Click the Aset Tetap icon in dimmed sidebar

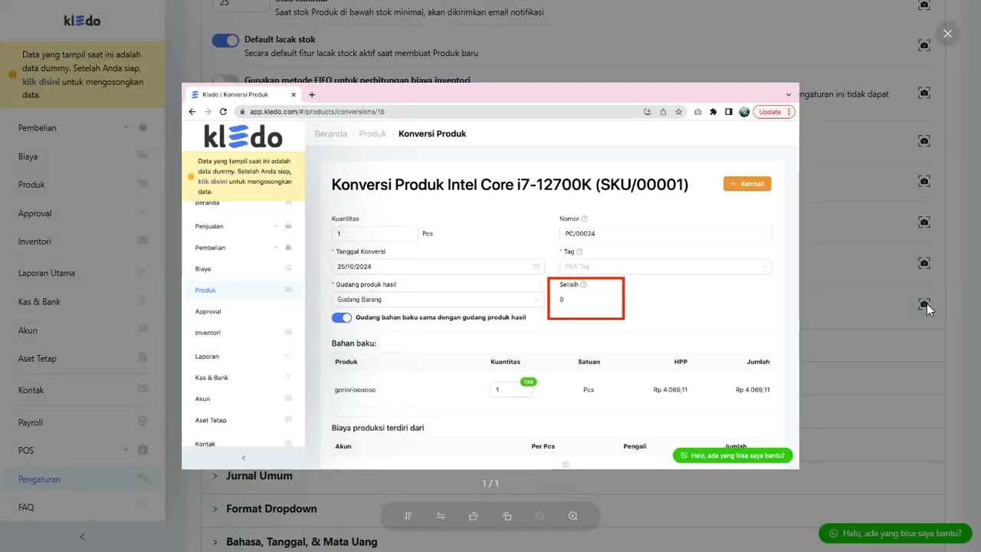pos(143,358)
